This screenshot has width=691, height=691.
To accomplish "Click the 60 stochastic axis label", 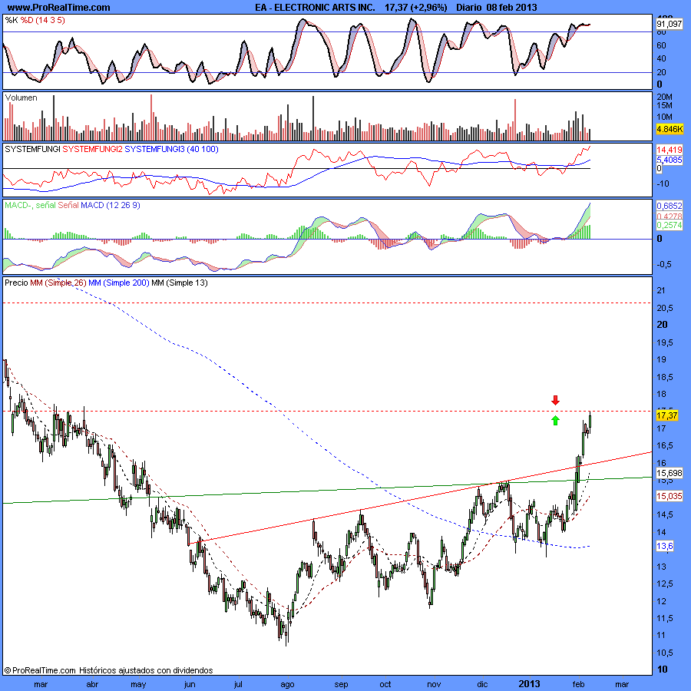I will tap(661, 45).
